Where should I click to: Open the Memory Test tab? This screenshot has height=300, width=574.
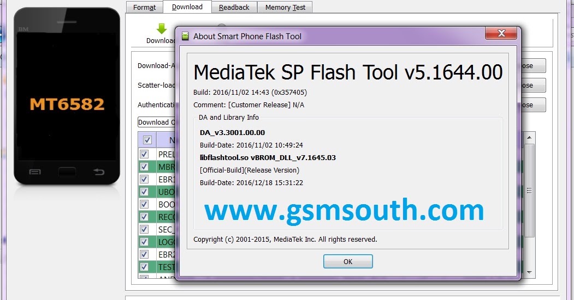(285, 7)
